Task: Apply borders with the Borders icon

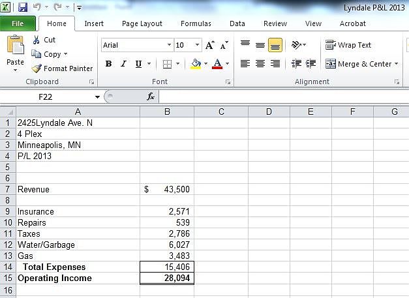Action: point(167,64)
